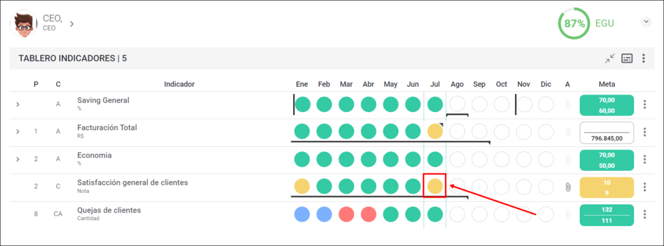Image resolution: width=664 pixels, height=246 pixels.
Task: Open the Economia indicator name
Action: (x=95, y=155)
